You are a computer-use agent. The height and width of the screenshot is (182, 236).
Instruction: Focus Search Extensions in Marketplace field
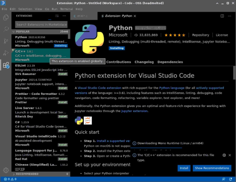point(41,25)
